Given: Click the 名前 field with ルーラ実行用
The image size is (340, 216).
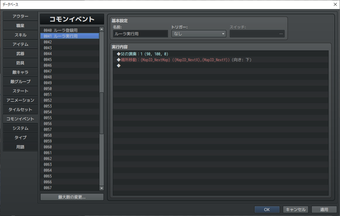Looking at the screenshot, I should pos(140,34).
